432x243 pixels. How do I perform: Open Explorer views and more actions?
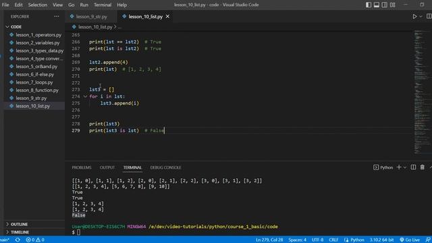pyautogui.click(x=57, y=16)
